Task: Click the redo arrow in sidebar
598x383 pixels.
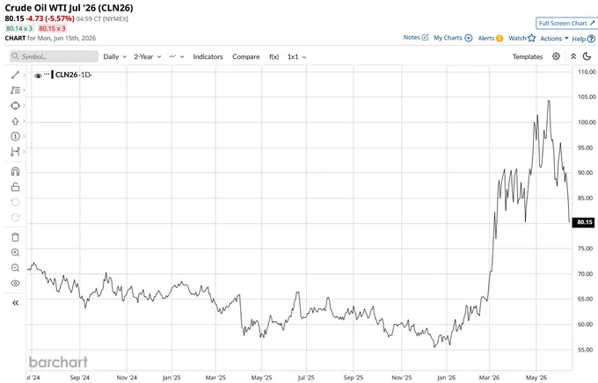Action: click(15, 217)
